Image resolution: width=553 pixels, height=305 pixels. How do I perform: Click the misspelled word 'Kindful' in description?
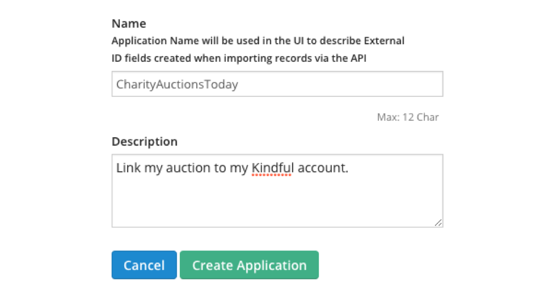tap(272, 168)
